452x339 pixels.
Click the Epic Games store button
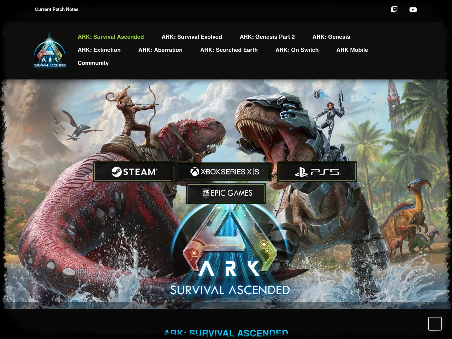pos(226,193)
